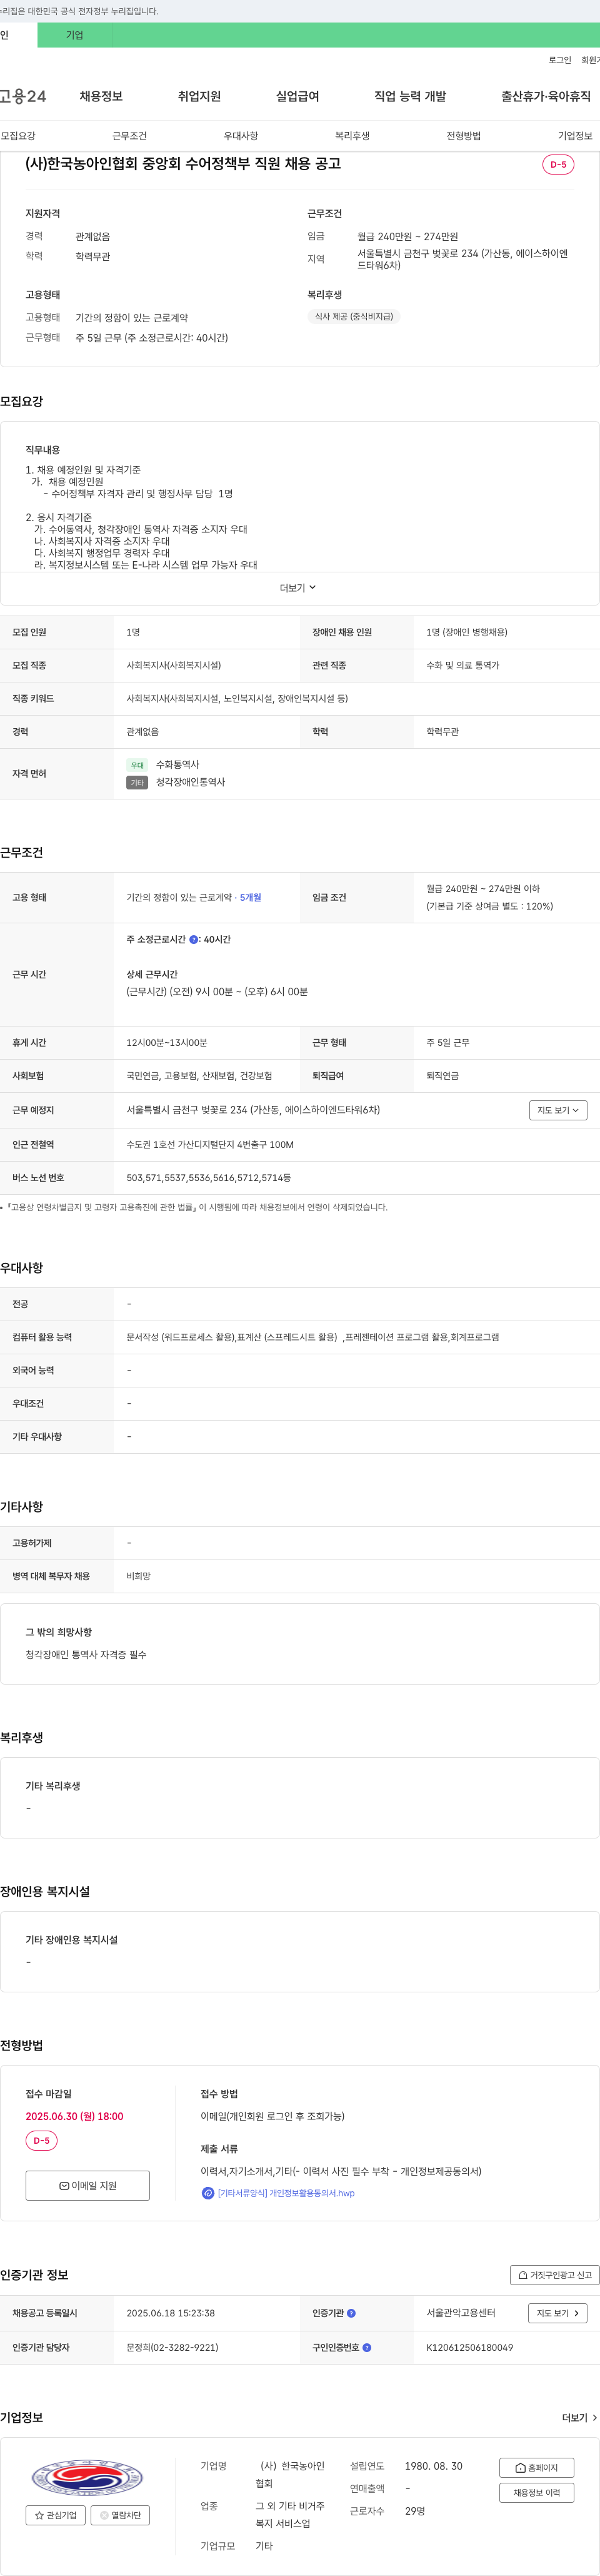The width and height of the screenshot is (600, 2576).
Task: Click the 기타 tag beside 청각장애인통역사
Action: [x=137, y=783]
